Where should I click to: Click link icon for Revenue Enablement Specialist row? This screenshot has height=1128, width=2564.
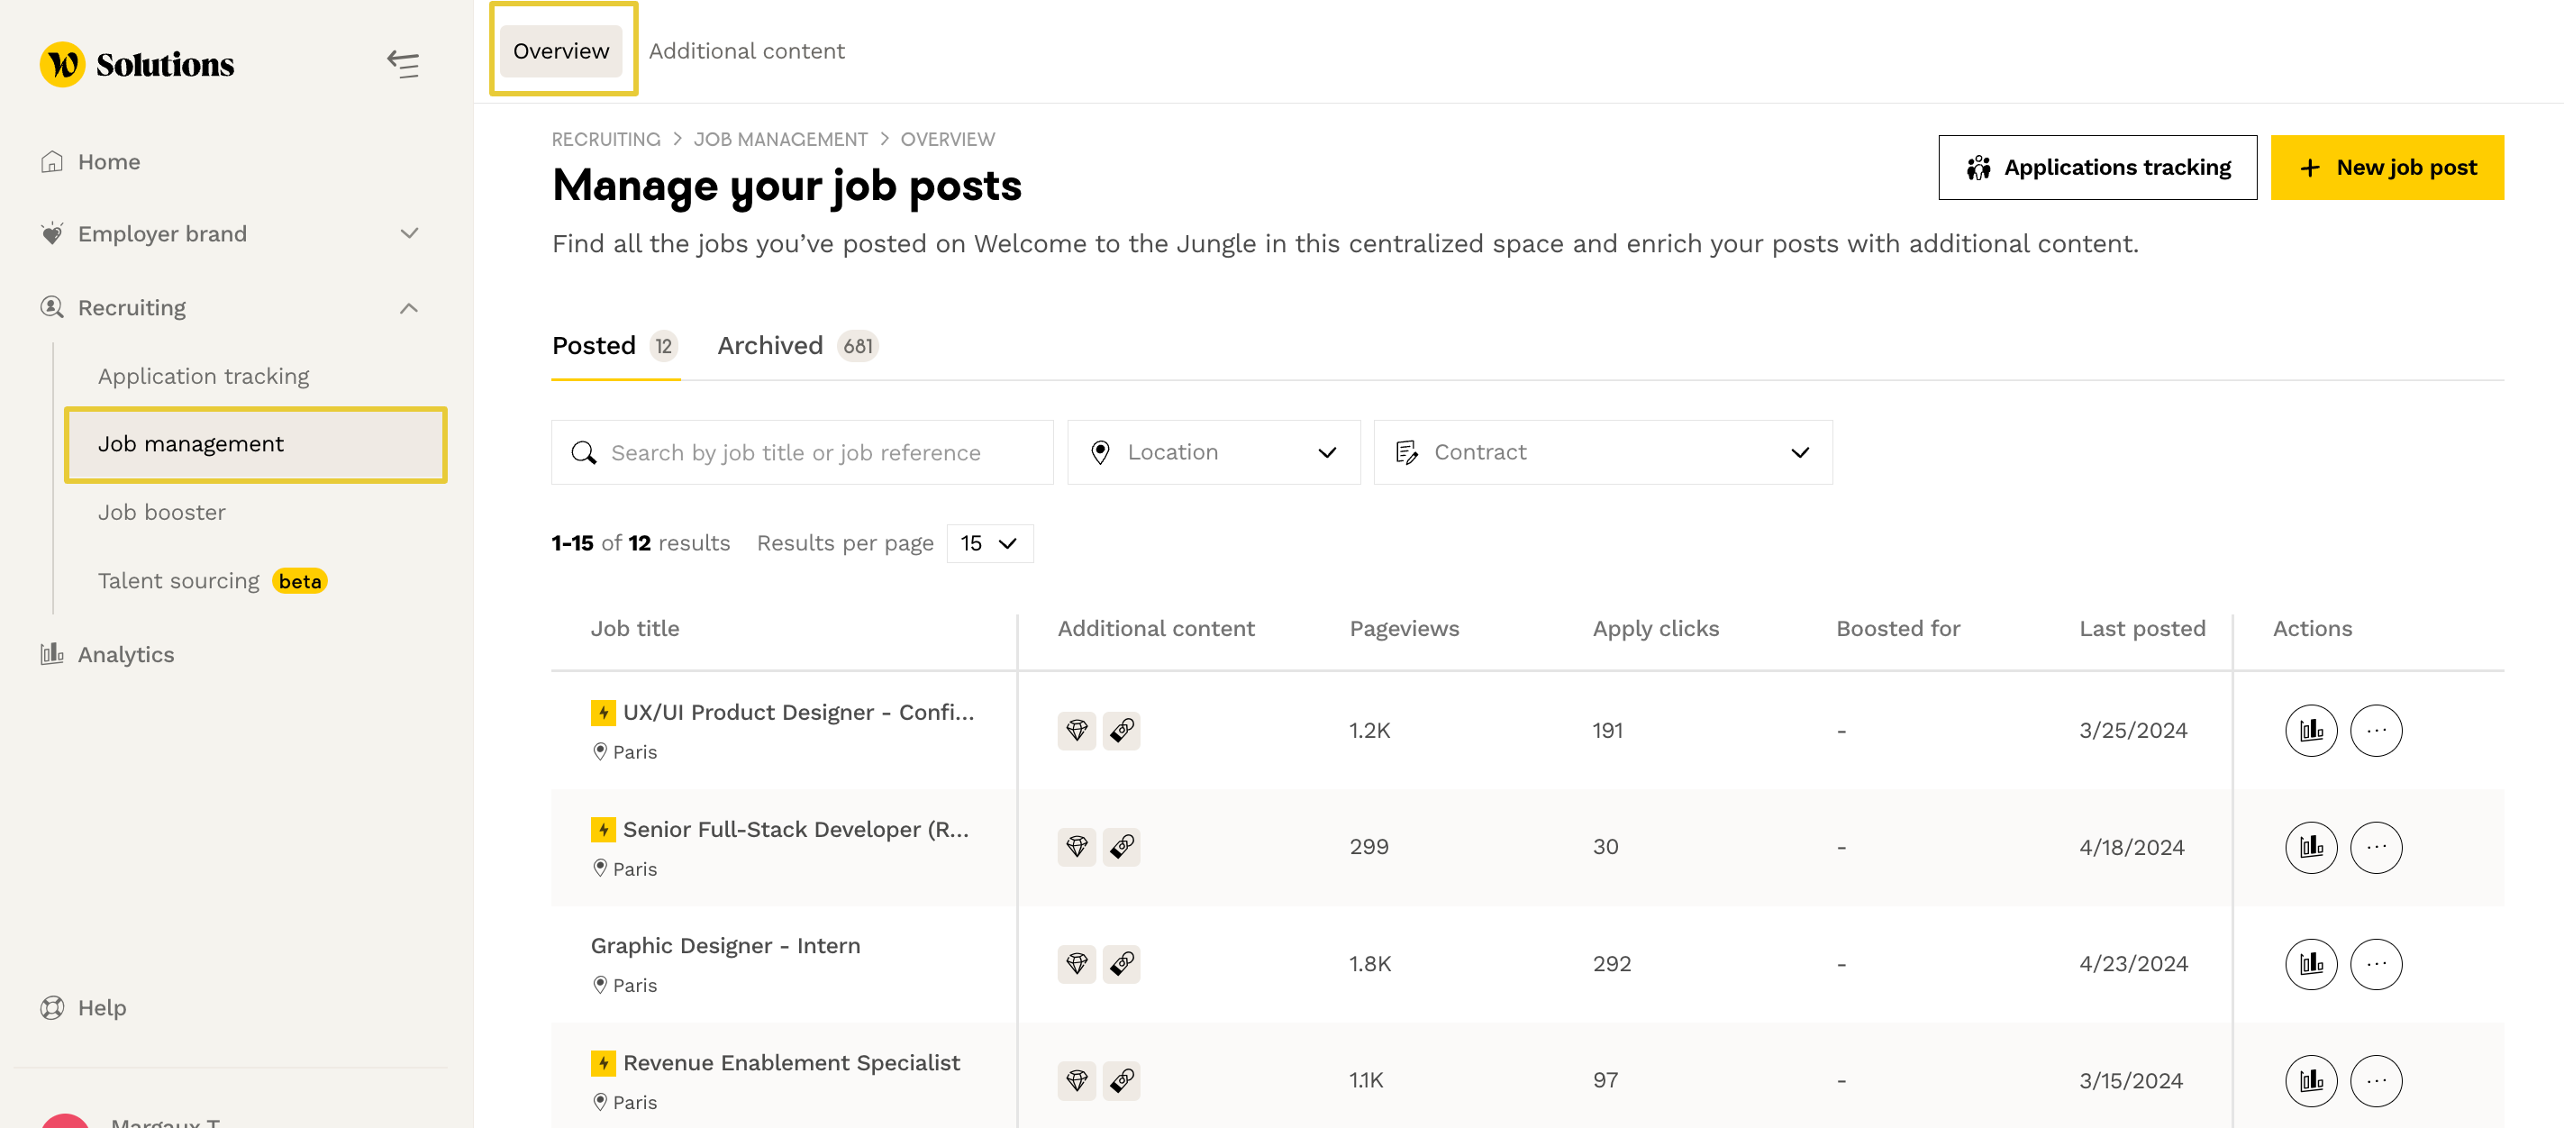[1121, 1080]
